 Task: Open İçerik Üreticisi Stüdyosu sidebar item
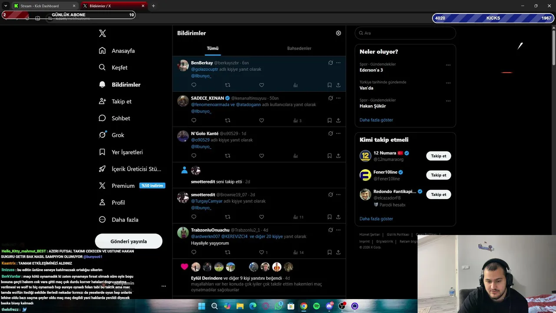pos(130,169)
